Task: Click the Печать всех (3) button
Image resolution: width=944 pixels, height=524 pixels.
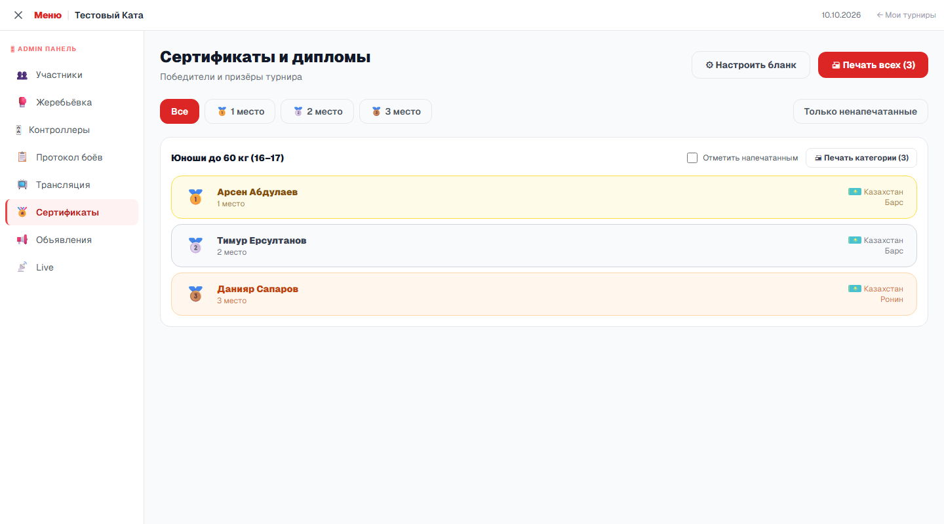Action: pyautogui.click(x=873, y=65)
